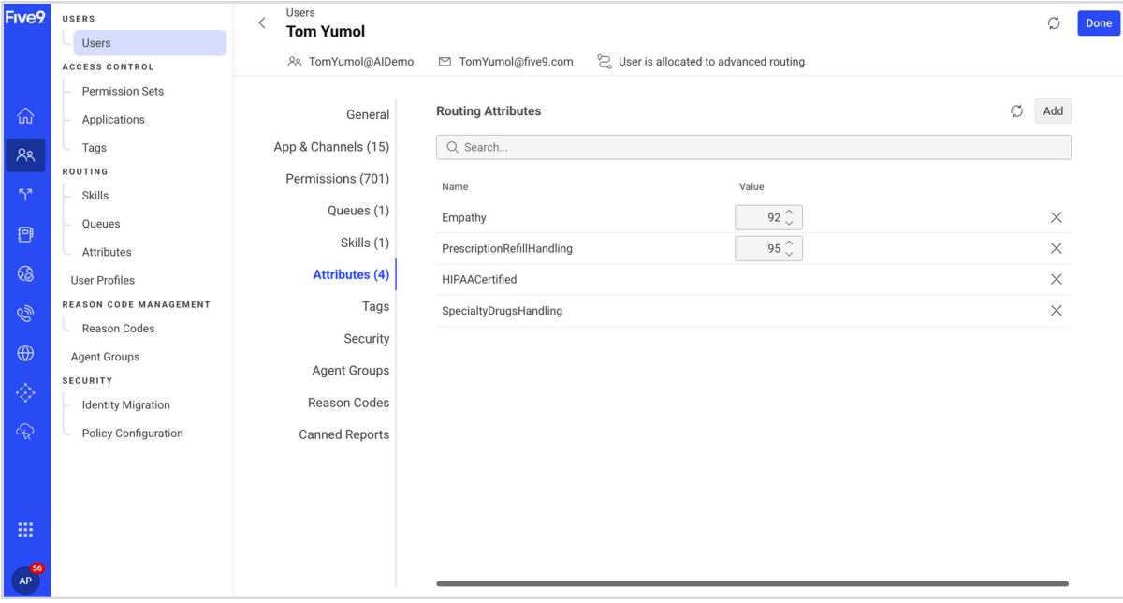Open the routing arrows icon in sidebar
This screenshot has height=603, width=1123.
click(x=25, y=195)
